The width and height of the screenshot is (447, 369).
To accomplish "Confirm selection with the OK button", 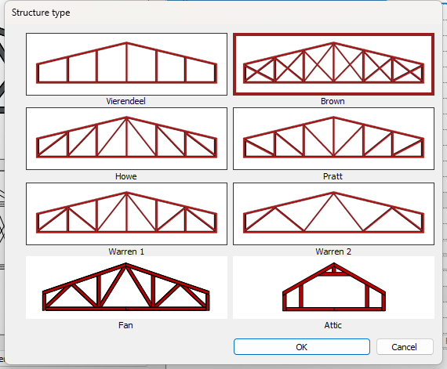I will 302,347.
